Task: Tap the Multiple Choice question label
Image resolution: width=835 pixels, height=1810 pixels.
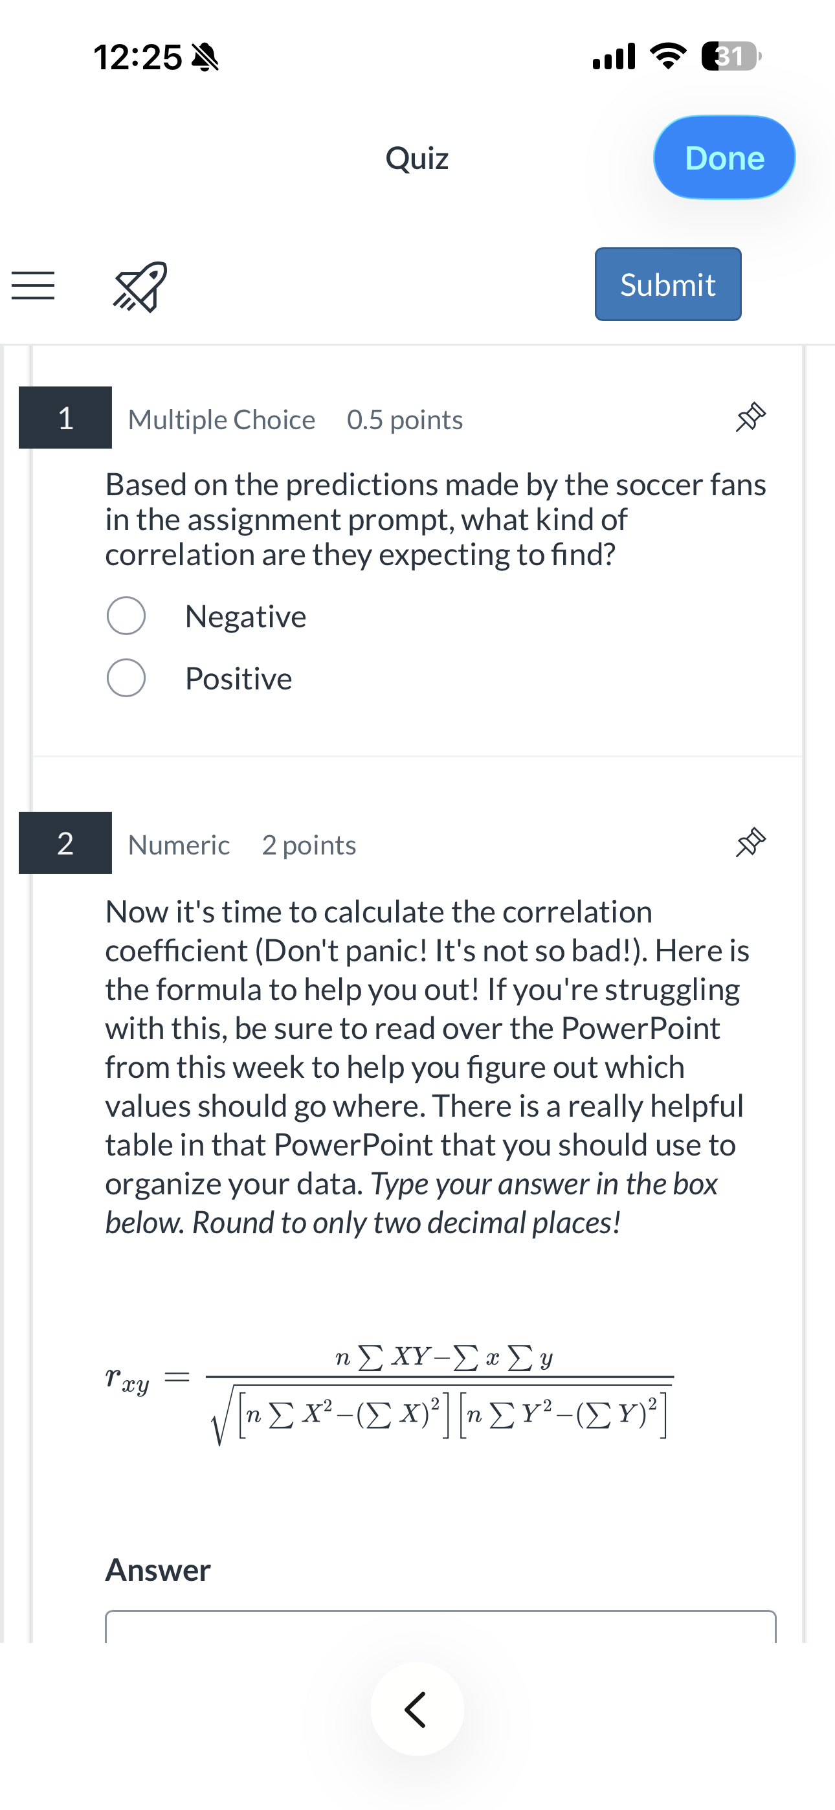Action: 221,419
